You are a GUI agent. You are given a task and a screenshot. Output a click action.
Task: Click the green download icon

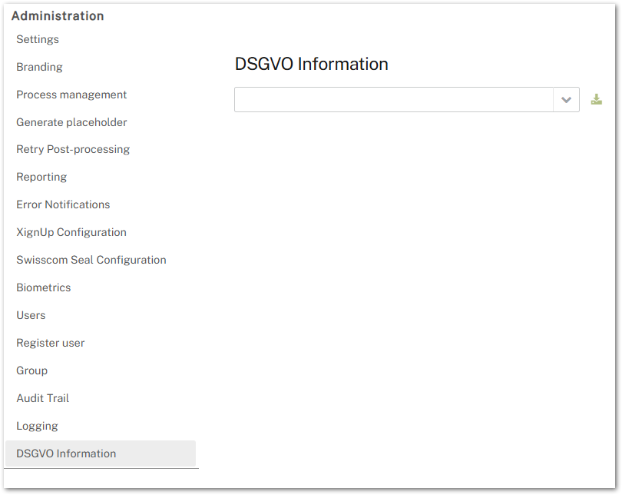click(x=596, y=100)
